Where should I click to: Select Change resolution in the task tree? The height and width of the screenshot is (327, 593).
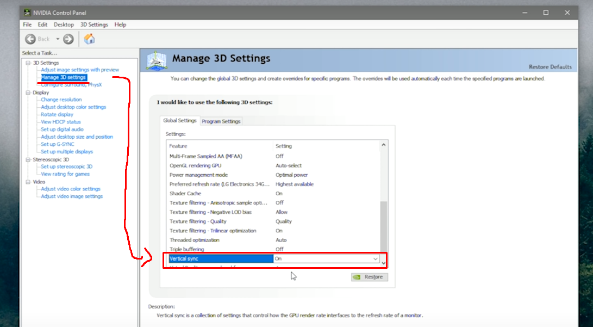point(61,100)
